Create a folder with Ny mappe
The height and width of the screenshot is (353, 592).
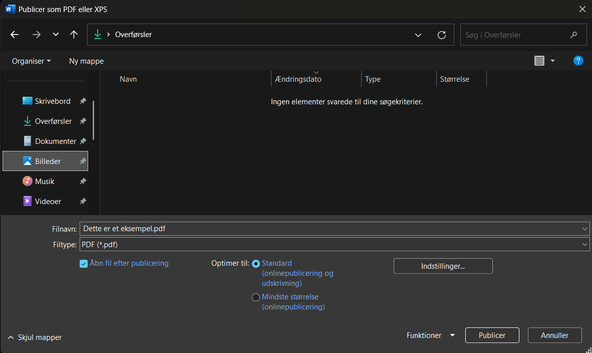[x=86, y=61]
